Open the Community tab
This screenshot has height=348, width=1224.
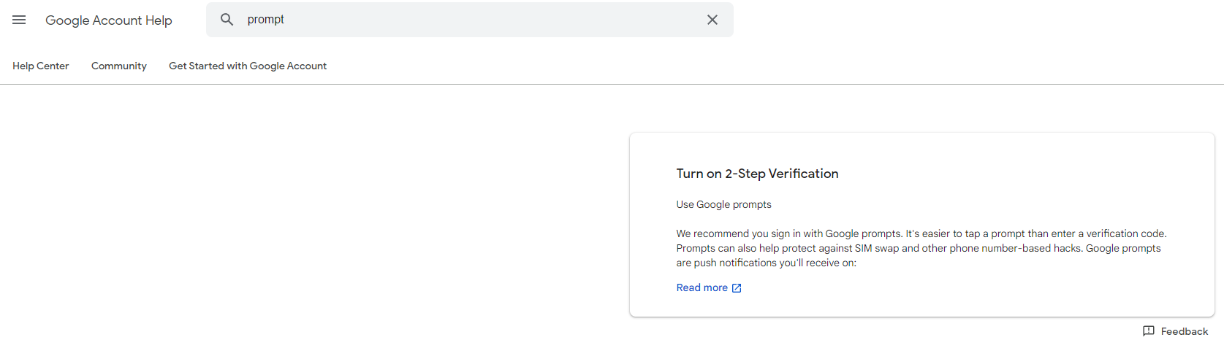(x=119, y=66)
